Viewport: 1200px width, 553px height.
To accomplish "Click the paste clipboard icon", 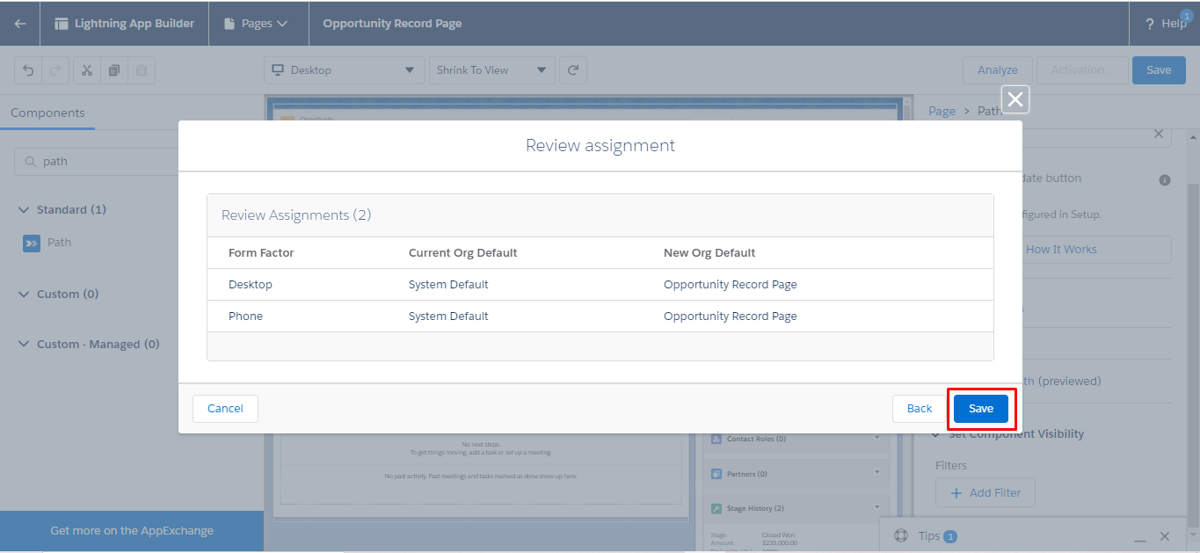I will point(142,70).
